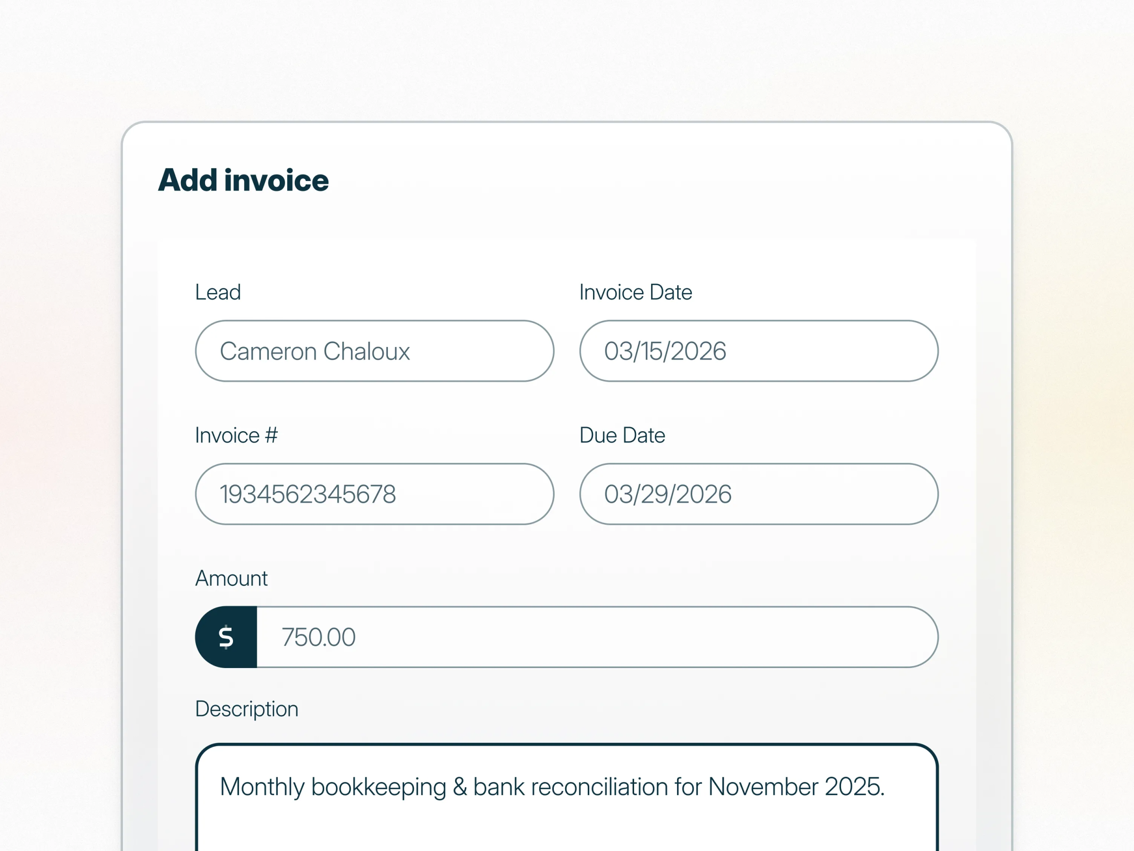The width and height of the screenshot is (1134, 851).
Task: Click the surname "Chaloux" in the Lead field
Action: (367, 352)
